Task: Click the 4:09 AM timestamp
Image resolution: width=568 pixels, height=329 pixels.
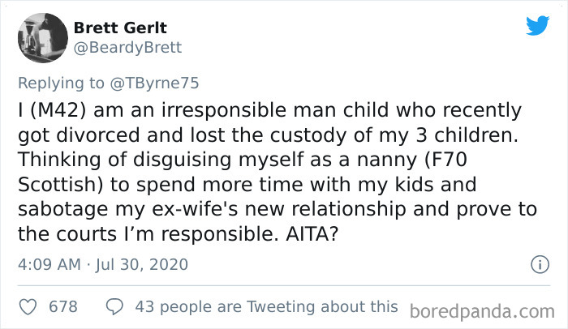Action: click(x=49, y=265)
